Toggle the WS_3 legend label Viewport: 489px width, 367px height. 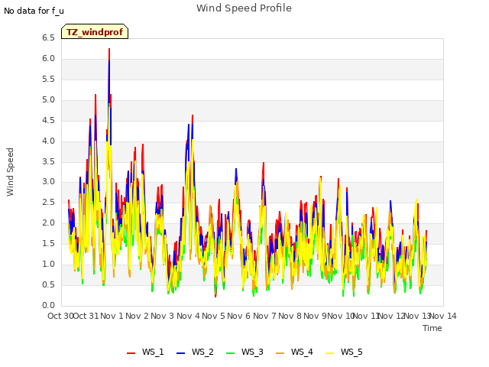252,352
